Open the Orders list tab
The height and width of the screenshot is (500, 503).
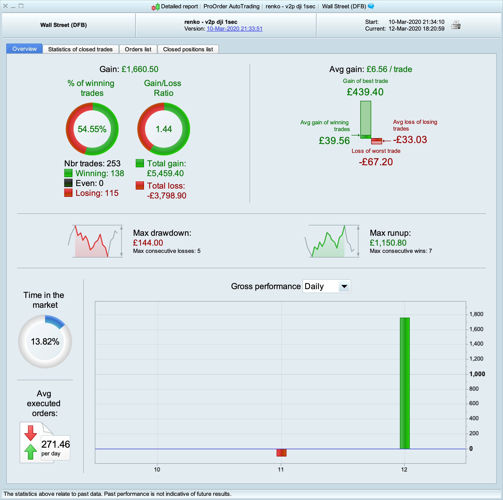click(x=138, y=49)
